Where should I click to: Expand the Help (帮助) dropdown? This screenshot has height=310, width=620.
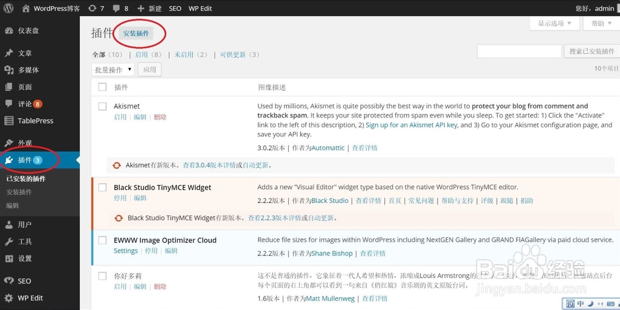[x=601, y=24]
